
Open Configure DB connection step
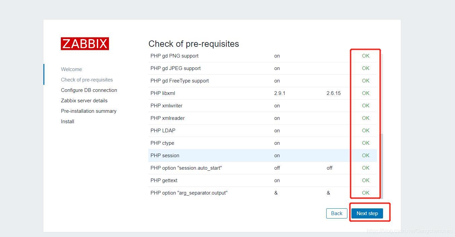coord(89,90)
